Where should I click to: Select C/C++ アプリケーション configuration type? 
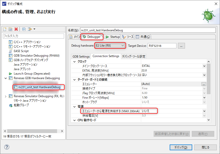pos(27,42)
